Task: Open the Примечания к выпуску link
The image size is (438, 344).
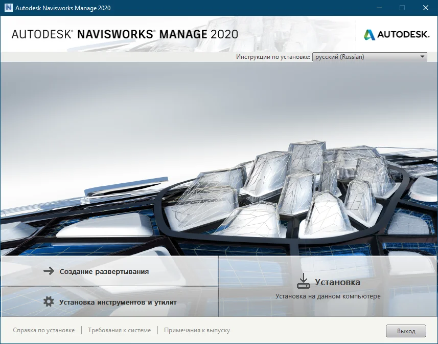Action: (x=197, y=330)
